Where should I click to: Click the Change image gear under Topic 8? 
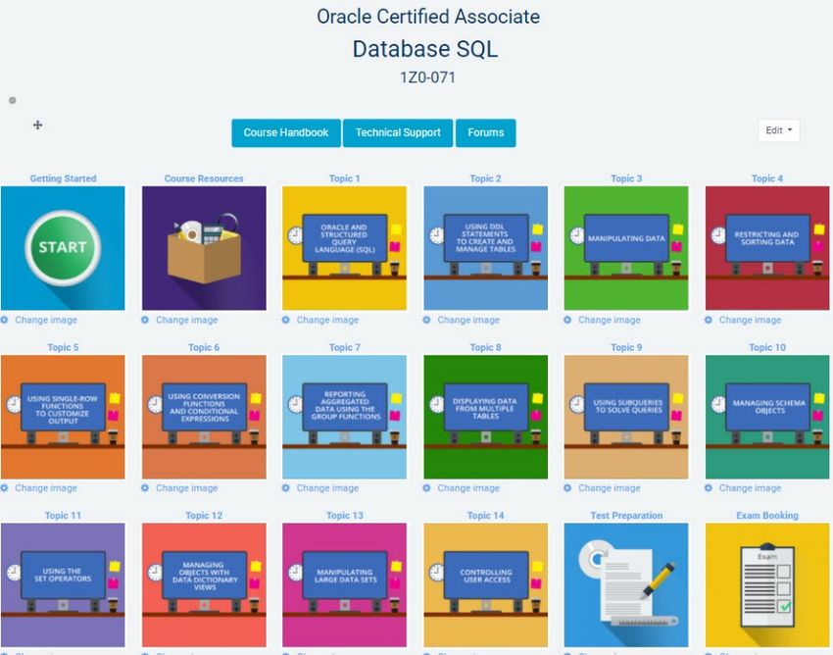point(426,488)
